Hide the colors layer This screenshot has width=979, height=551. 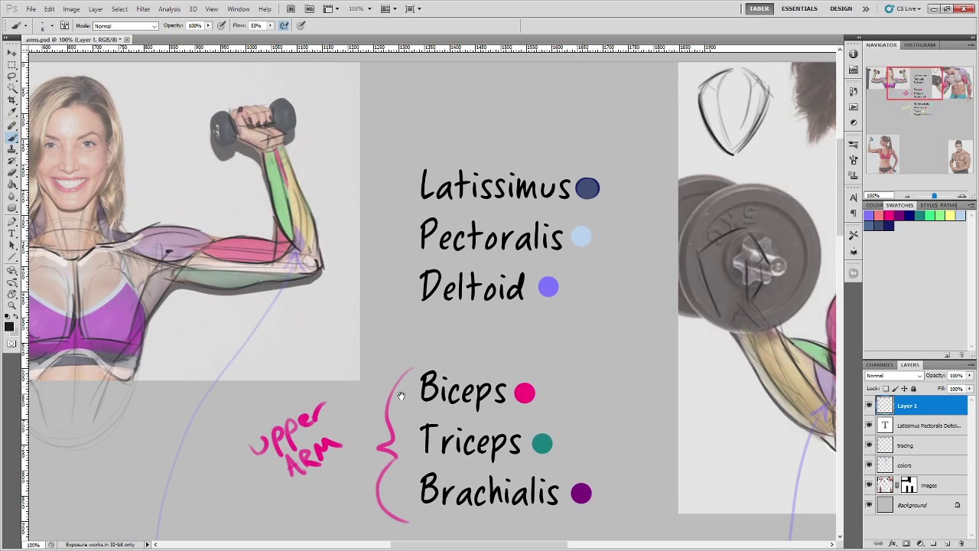point(869,465)
